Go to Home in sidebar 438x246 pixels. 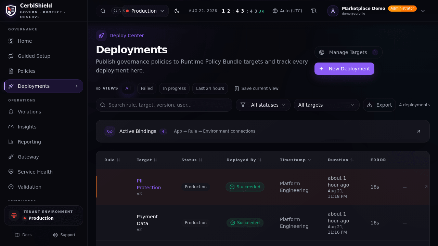tap(43, 41)
